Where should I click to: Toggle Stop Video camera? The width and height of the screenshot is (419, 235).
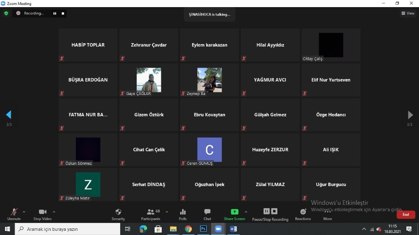tap(42, 212)
